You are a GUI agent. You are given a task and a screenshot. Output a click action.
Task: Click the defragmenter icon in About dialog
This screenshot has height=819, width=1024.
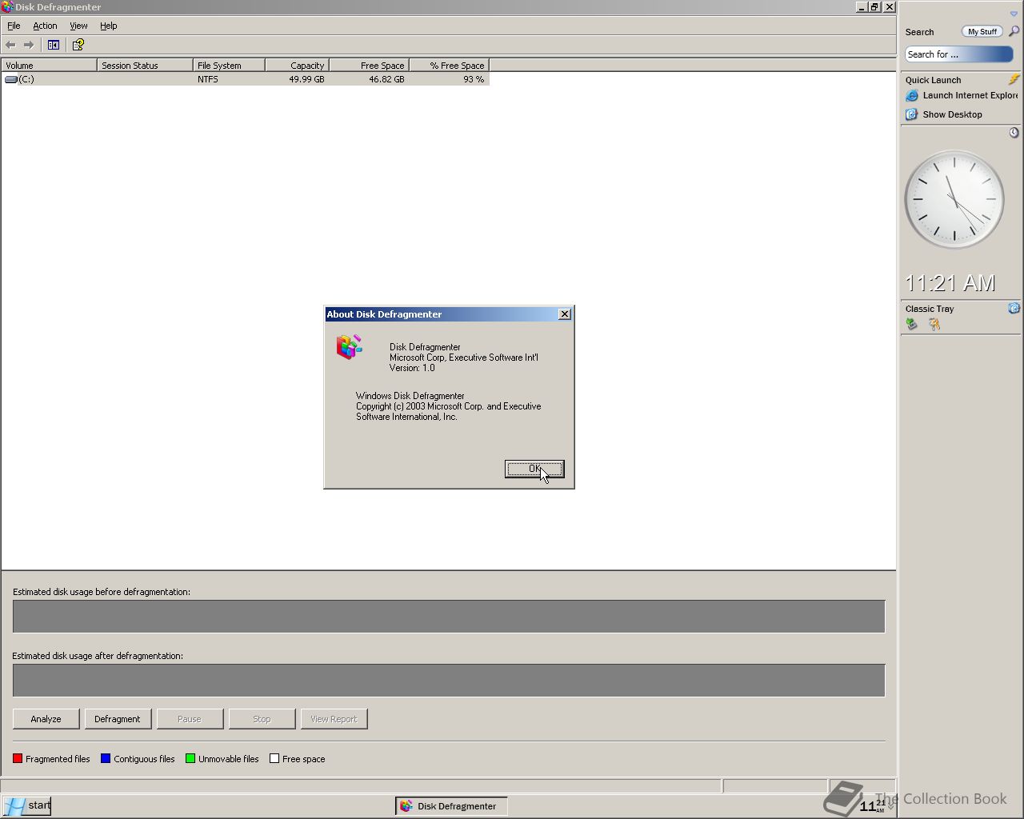[349, 346]
